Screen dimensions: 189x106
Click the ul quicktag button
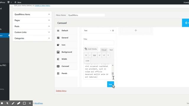click(x=100, y=55)
